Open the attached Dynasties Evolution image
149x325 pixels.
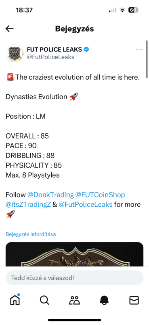[74, 254]
